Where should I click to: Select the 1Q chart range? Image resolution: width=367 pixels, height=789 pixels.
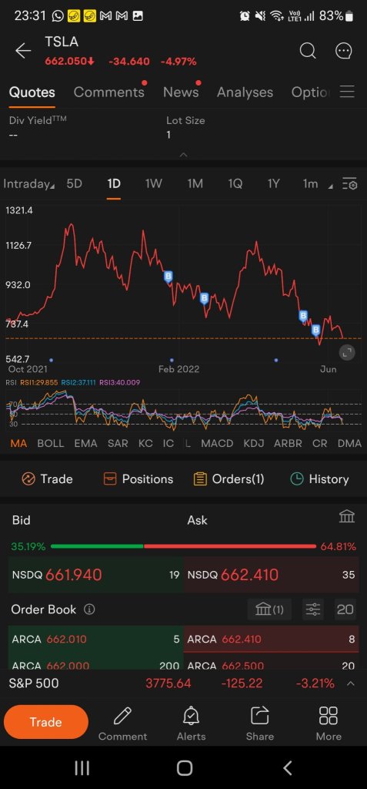[x=235, y=184]
